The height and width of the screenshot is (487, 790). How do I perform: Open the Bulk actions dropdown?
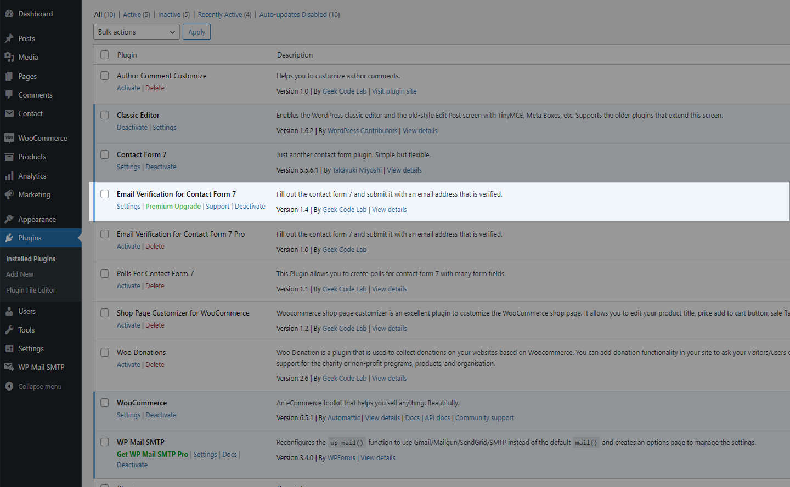point(137,32)
